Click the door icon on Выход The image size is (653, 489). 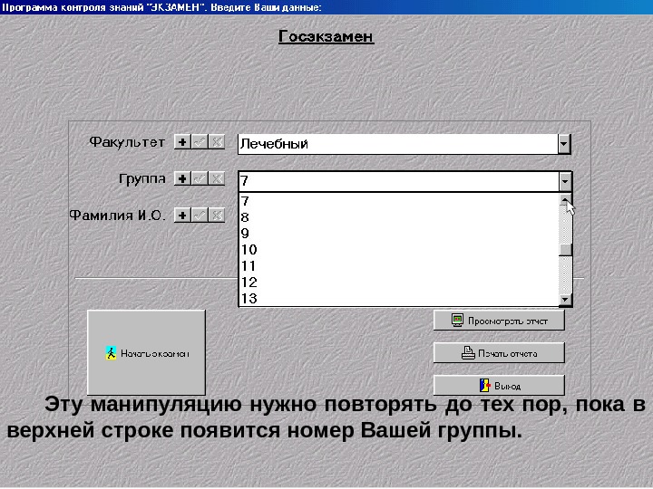(484, 386)
